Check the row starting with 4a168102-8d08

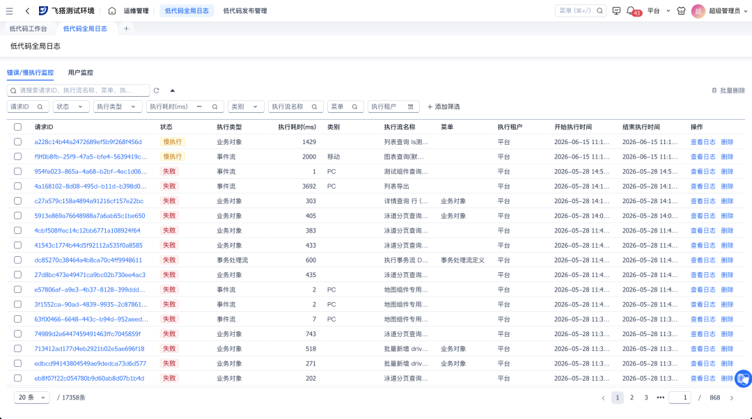17,186
